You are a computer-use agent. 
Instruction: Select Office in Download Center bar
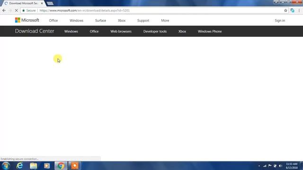[94, 32]
